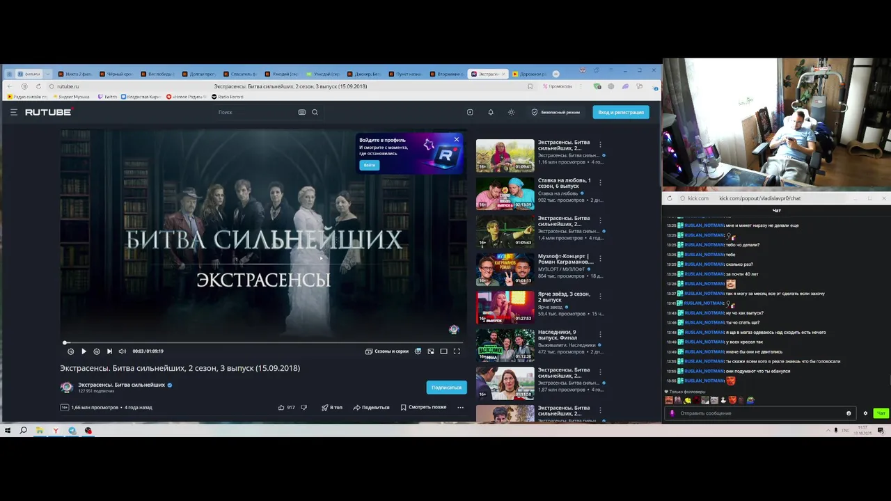Viewport: 891px width, 501px height.
Task: Close the Войдите в профиль banner
Action: [457, 140]
